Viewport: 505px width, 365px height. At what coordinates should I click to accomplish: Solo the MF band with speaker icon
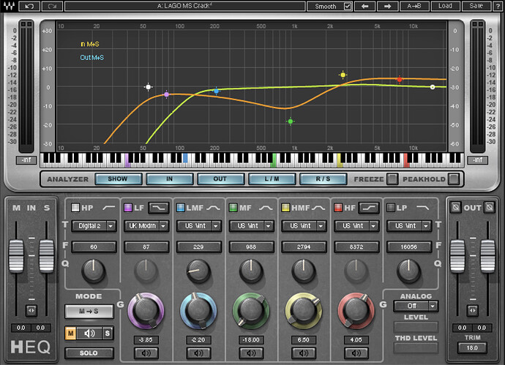point(251,353)
